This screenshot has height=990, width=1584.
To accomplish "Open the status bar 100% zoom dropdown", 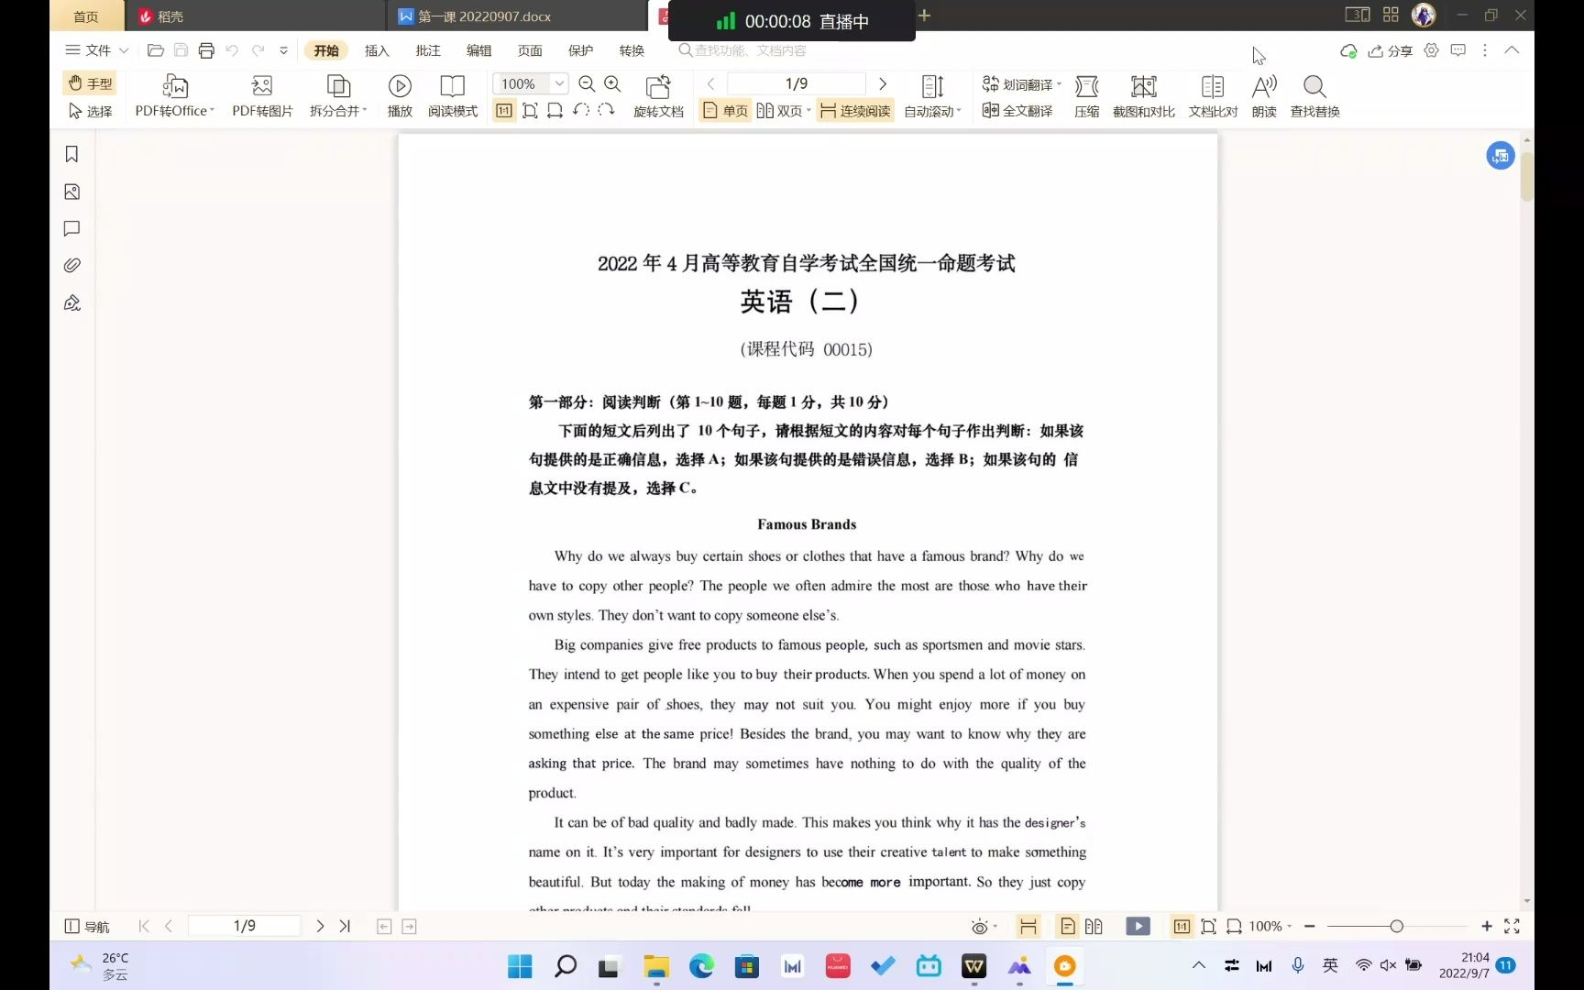I will [1270, 926].
